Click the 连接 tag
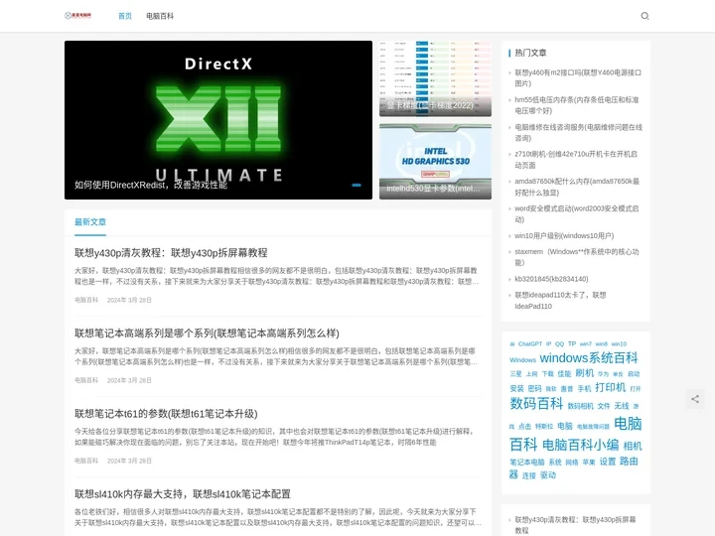Screen dimensions: 715x536 pyautogui.click(x=529, y=475)
